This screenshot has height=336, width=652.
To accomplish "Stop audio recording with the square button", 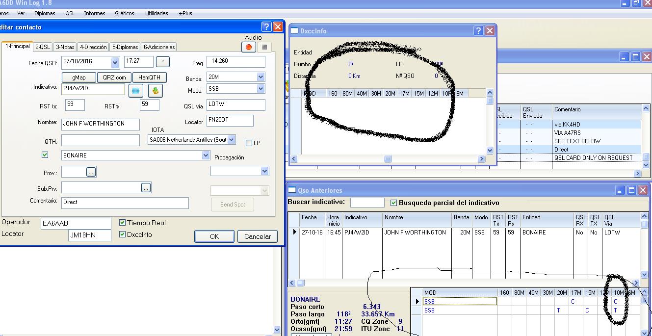I will 264,47.
